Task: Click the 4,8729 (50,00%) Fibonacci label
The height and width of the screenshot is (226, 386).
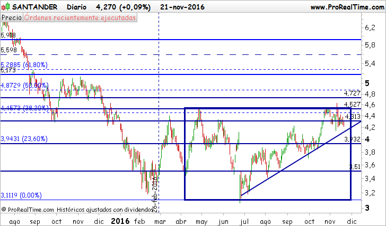Action: (24, 86)
